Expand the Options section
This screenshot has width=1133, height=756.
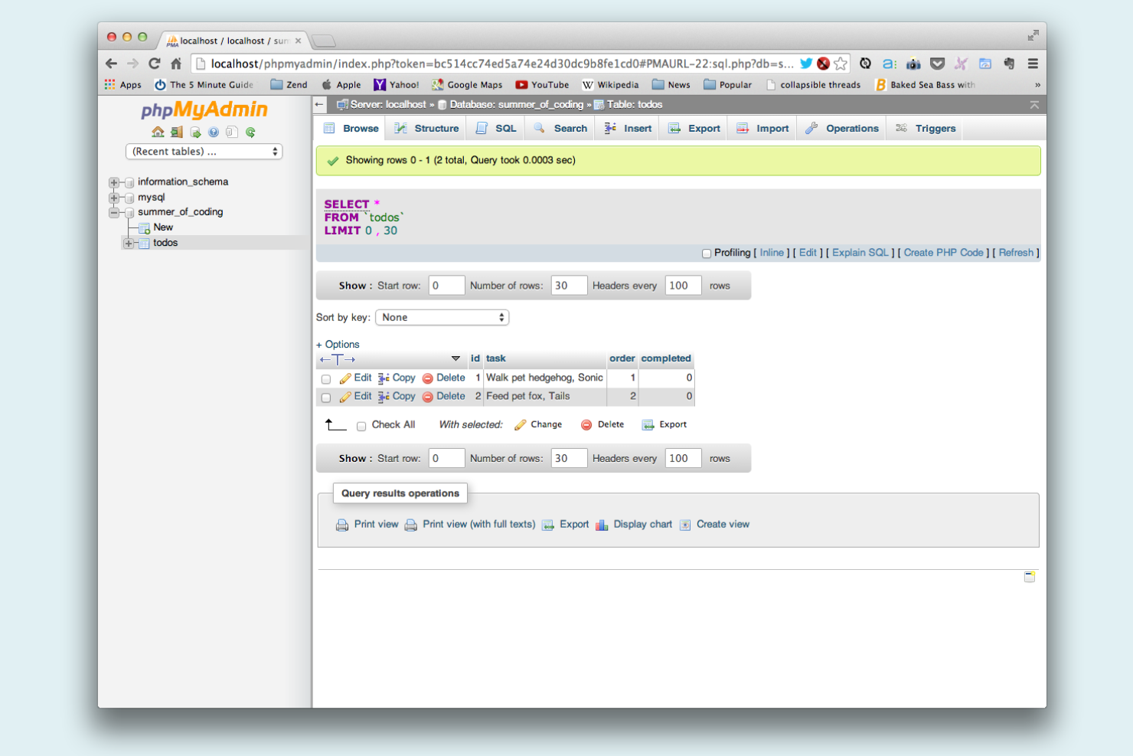338,344
